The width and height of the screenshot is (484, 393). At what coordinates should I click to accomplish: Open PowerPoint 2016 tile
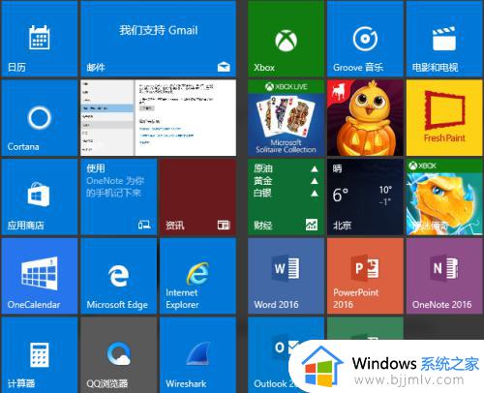[x=365, y=276]
